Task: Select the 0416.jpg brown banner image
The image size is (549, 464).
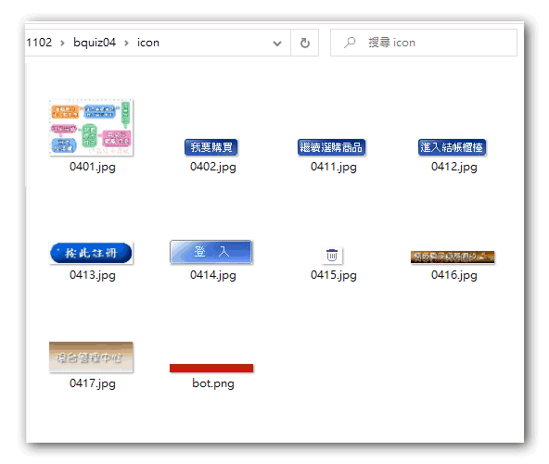Action: pos(453,257)
